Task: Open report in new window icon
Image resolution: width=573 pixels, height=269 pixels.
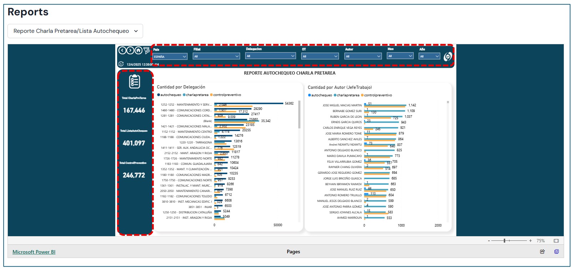Action: 556,252
